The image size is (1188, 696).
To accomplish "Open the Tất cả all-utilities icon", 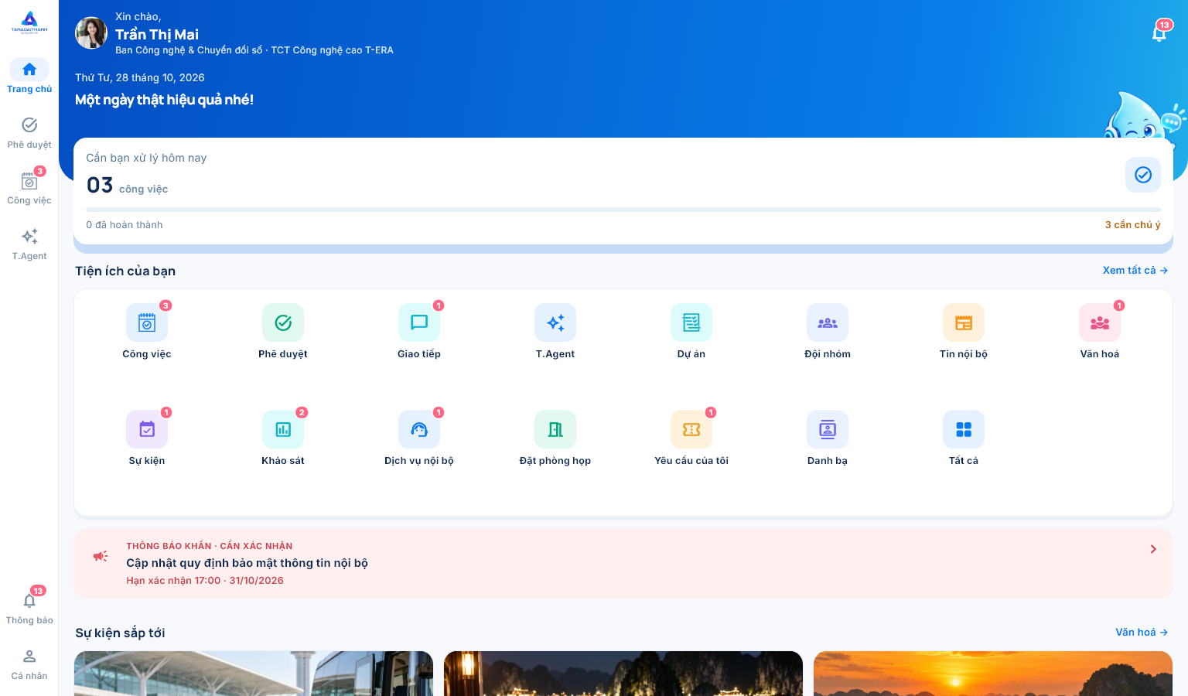I will pos(964,429).
